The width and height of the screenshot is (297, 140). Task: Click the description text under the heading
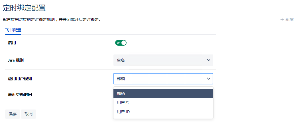[52, 20]
